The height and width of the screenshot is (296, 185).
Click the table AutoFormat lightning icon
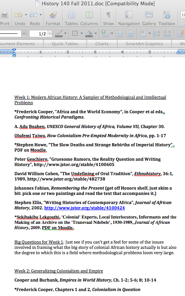(x=180, y=33)
